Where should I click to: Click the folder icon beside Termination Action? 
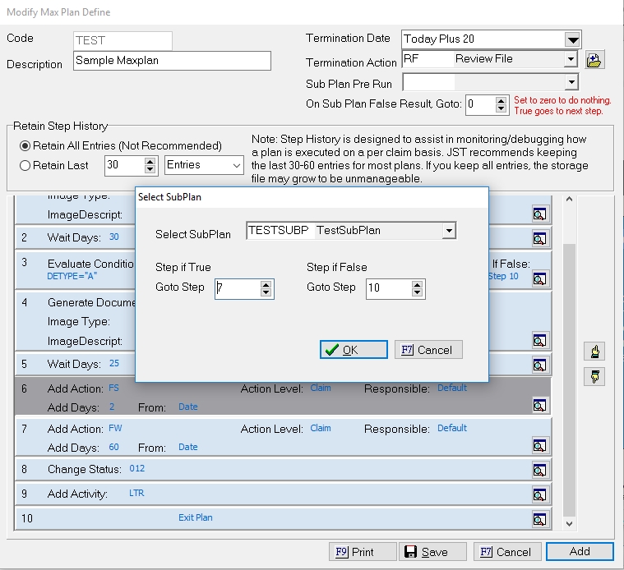pos(594,60)
